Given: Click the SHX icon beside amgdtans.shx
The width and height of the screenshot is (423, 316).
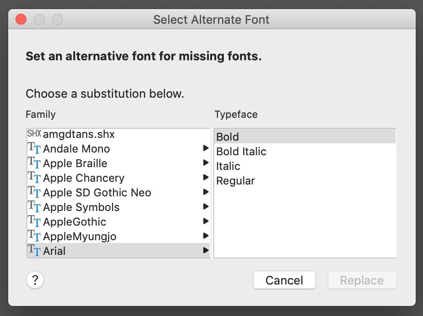Looking at the screenshot, I should 34,134.
